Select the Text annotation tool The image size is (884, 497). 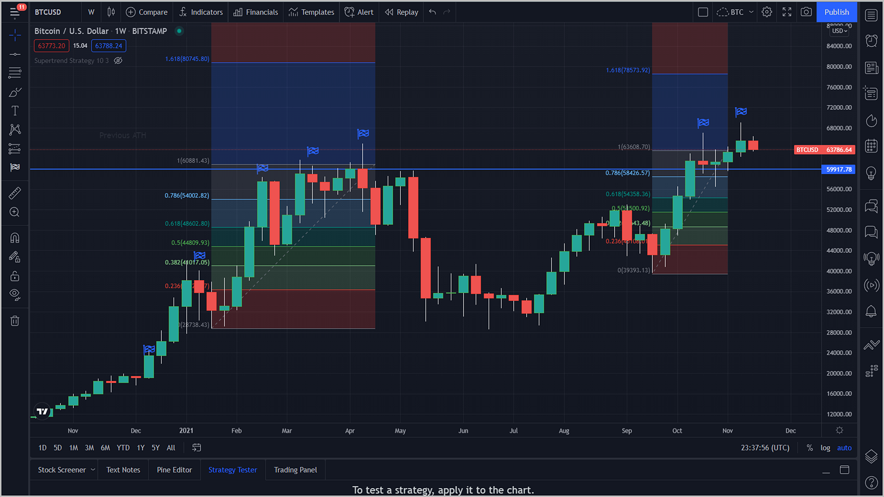pyautogui.click(x=15, y=111)
